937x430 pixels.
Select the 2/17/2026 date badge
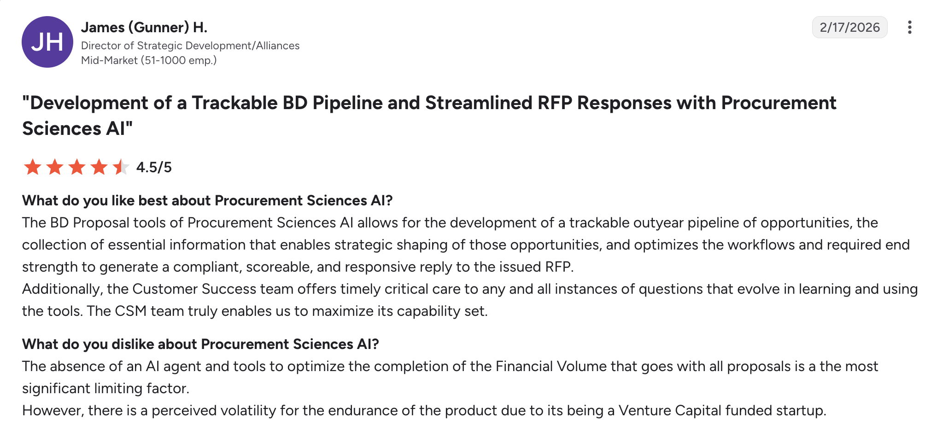point(849,27)
